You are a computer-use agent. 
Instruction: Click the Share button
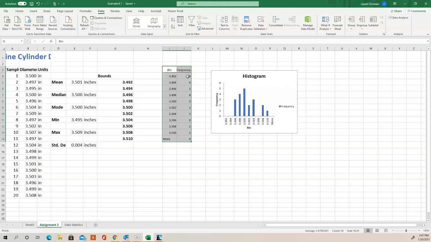click(396, 11)
